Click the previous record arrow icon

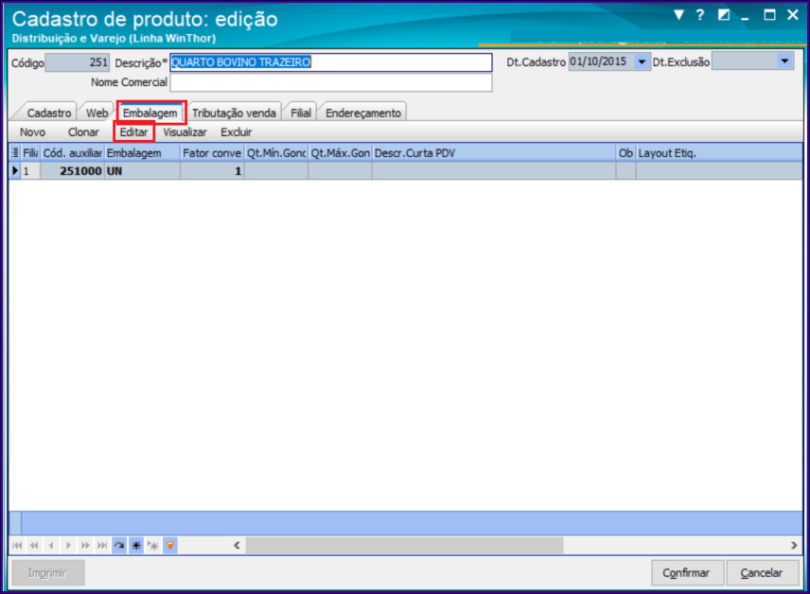(51, 546)
